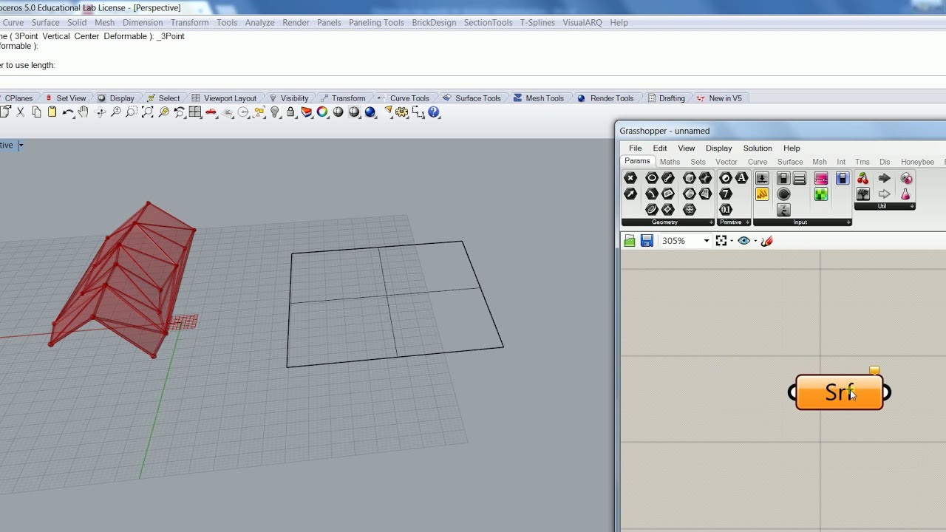Screen dimensions: 946x532
Task: Expand the Util panel plus button
Action: coord(912,206)
